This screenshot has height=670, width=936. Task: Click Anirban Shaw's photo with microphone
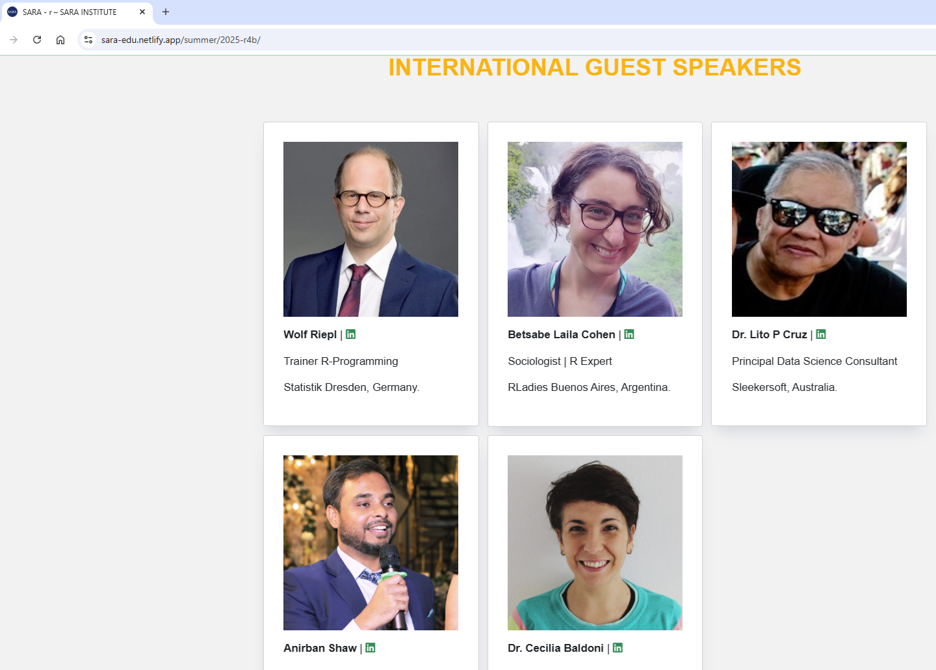[x=370, y=543]
